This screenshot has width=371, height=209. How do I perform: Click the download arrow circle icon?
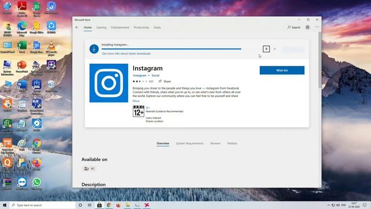coord(94,49)
